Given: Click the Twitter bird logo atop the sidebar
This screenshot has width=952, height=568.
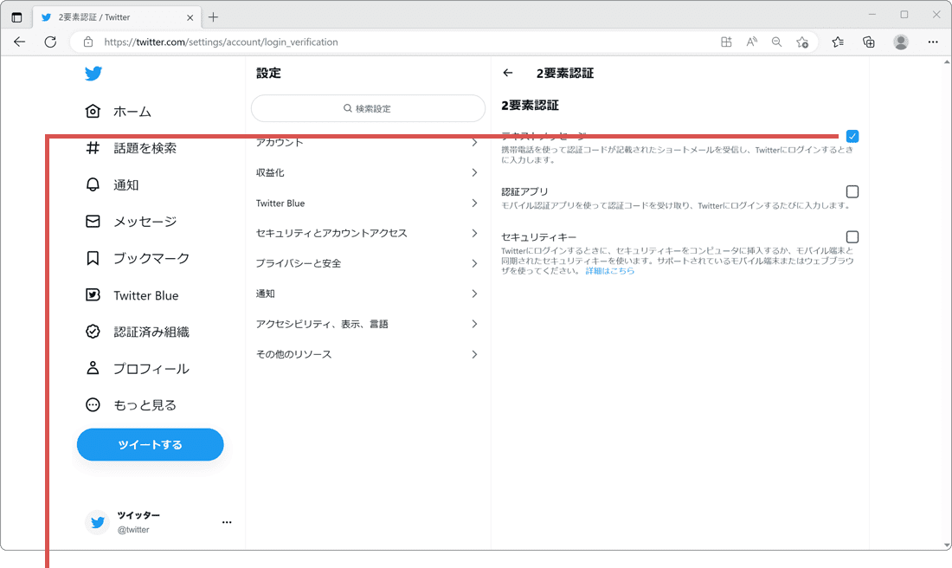Looking at the screenshot, I should tap(93, 74).
